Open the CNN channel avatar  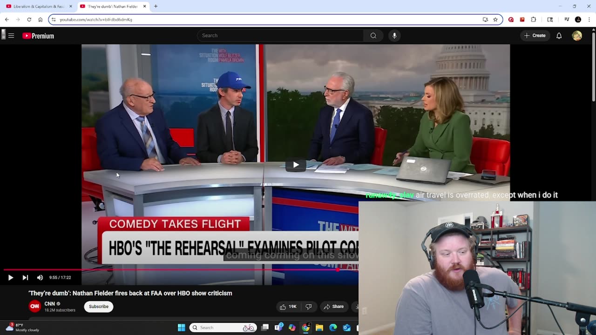point(35,306)
